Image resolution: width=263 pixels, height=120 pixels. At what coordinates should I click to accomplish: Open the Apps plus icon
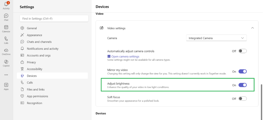(x=6, y=85)
